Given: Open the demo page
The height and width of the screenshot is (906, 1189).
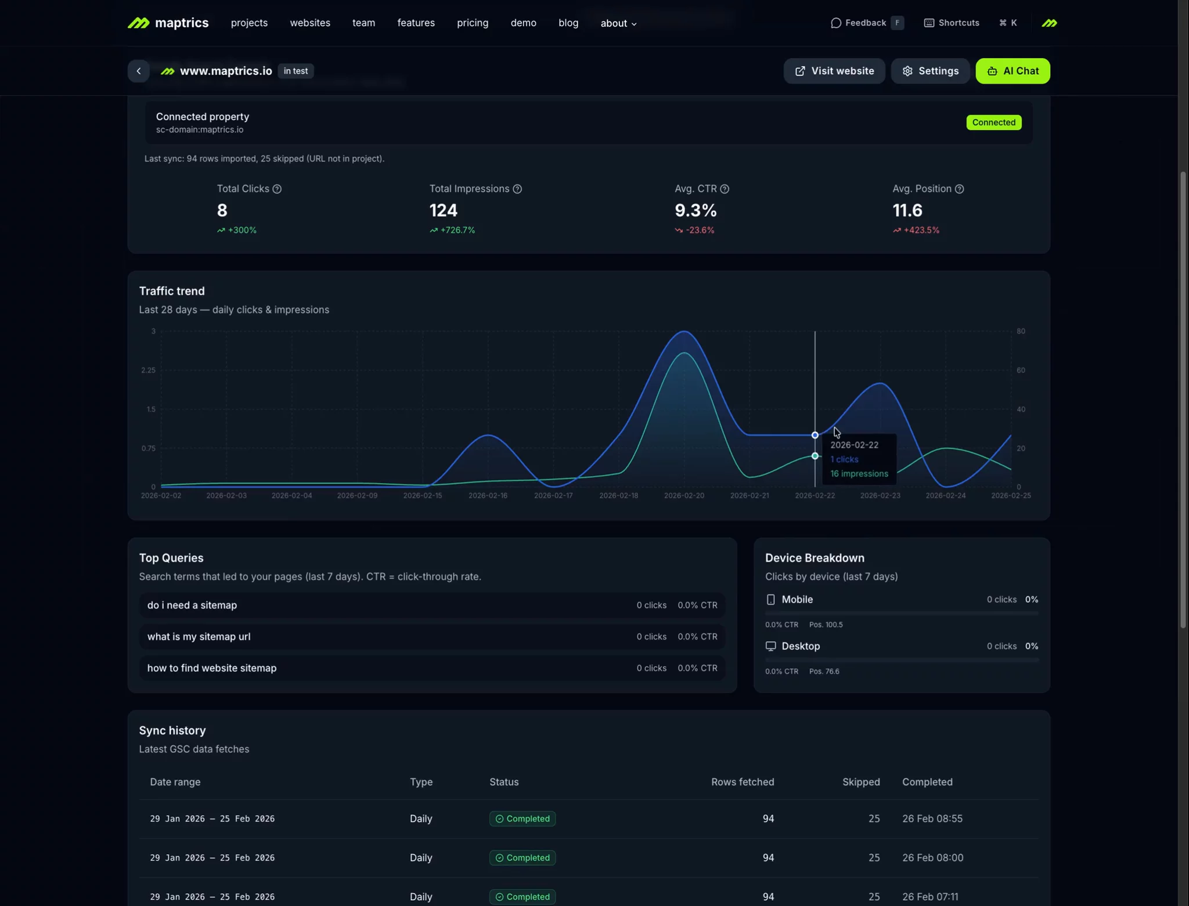Looking at the screenshot, I should (523, 23).
